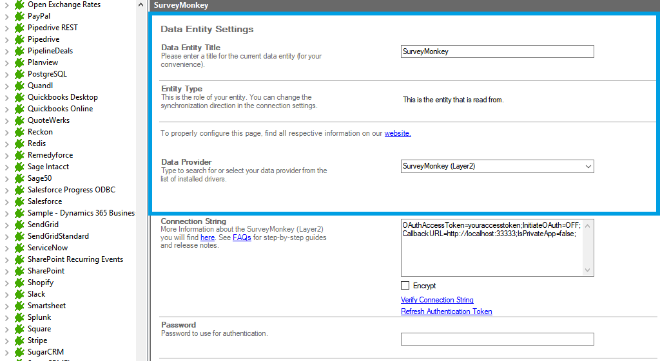Click the Quickbooks Desktop puzzle icon
Image resolution: width=660 pixels, height=361 pixels.
point(19,97)
